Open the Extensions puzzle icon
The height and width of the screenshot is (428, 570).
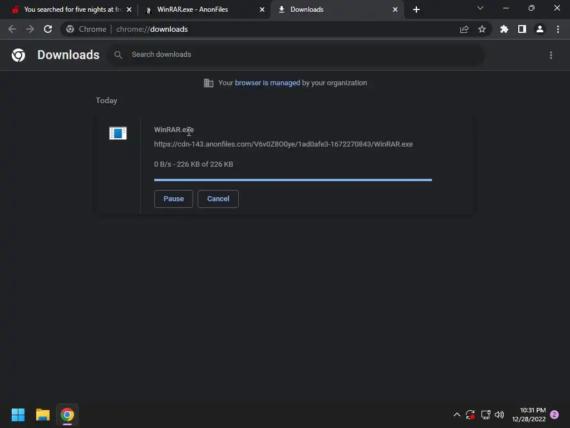pos(504,29)
